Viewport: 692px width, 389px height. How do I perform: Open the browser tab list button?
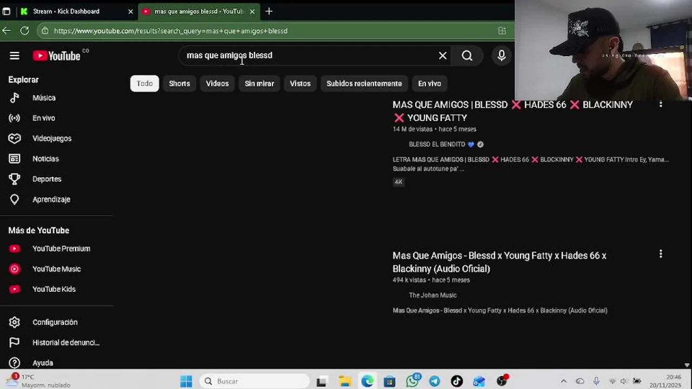[x=6, y=11]
